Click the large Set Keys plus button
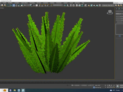Viewport: 123px width, 92px height. point(118,86)
